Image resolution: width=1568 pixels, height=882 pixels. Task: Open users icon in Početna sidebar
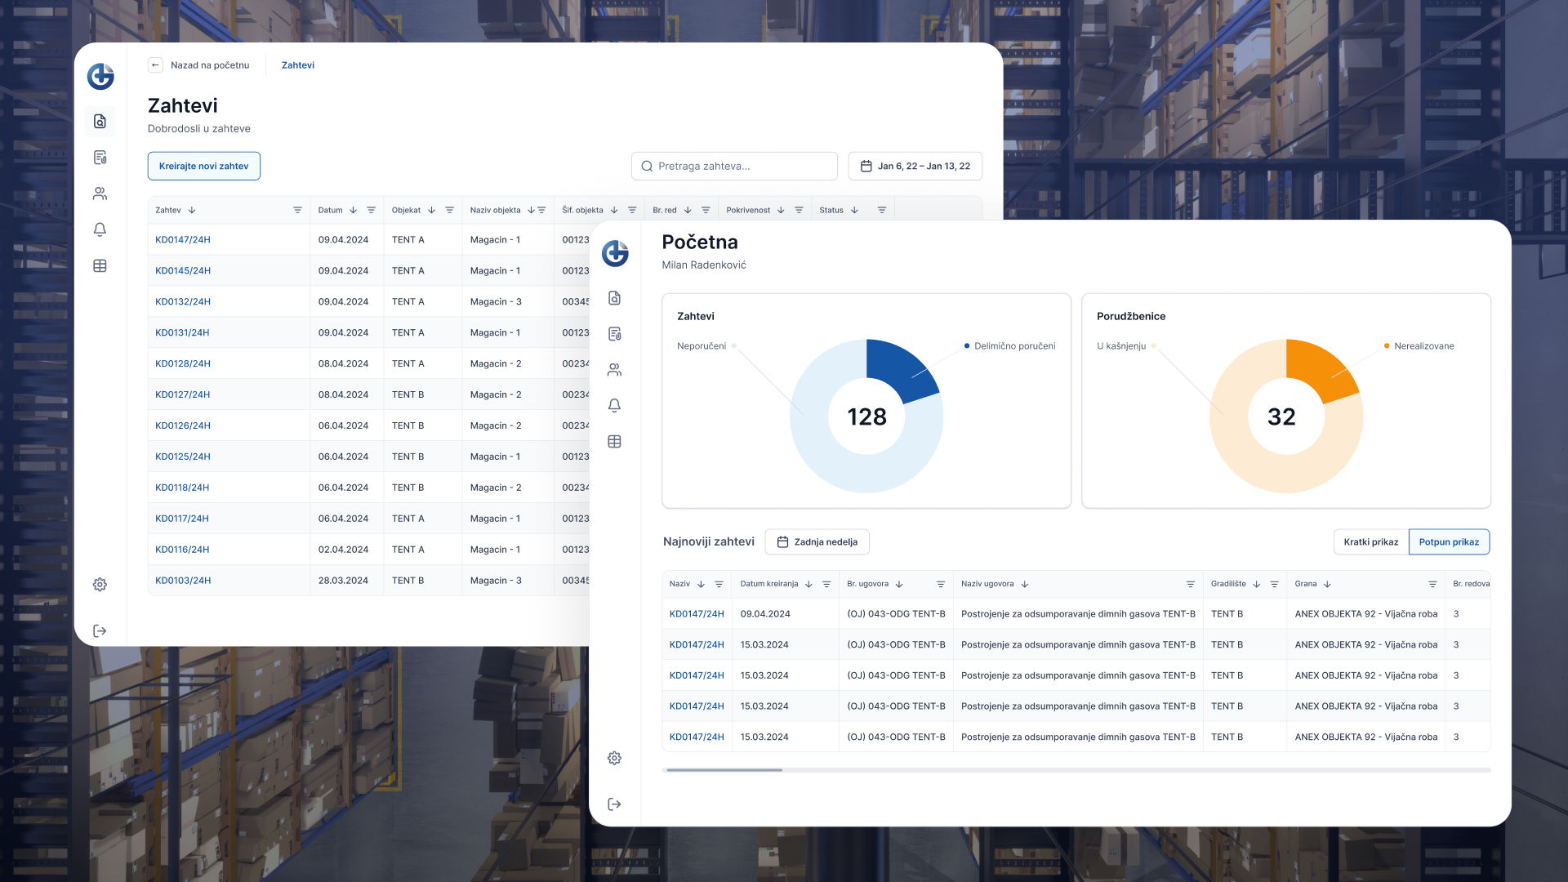point(614,370)
